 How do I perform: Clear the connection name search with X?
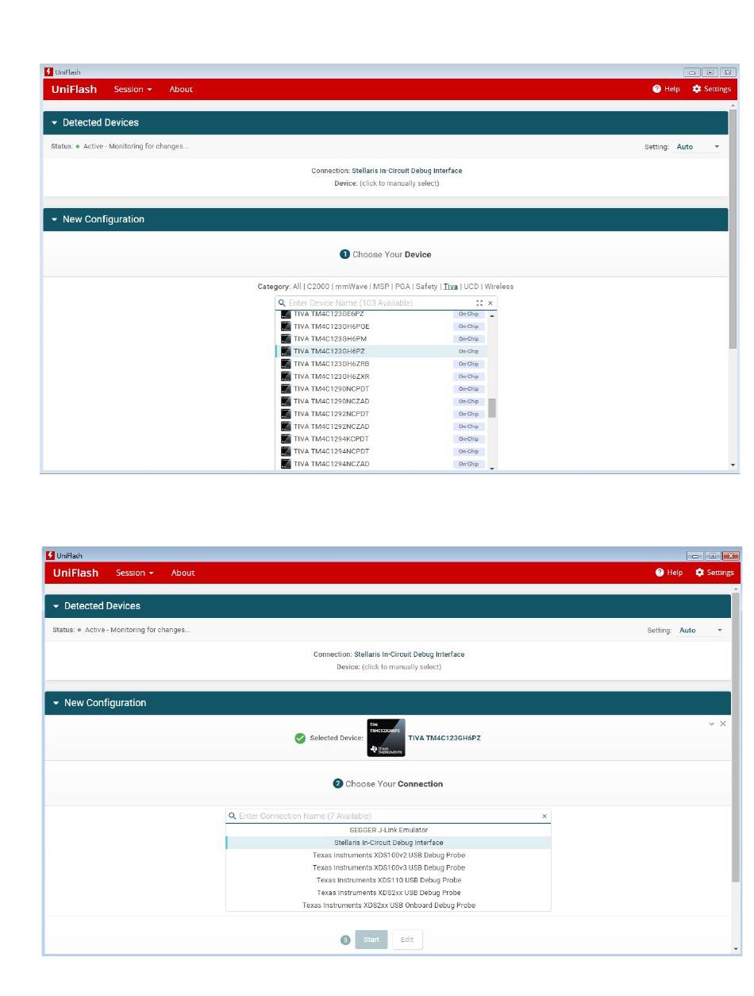click(544, 816)
